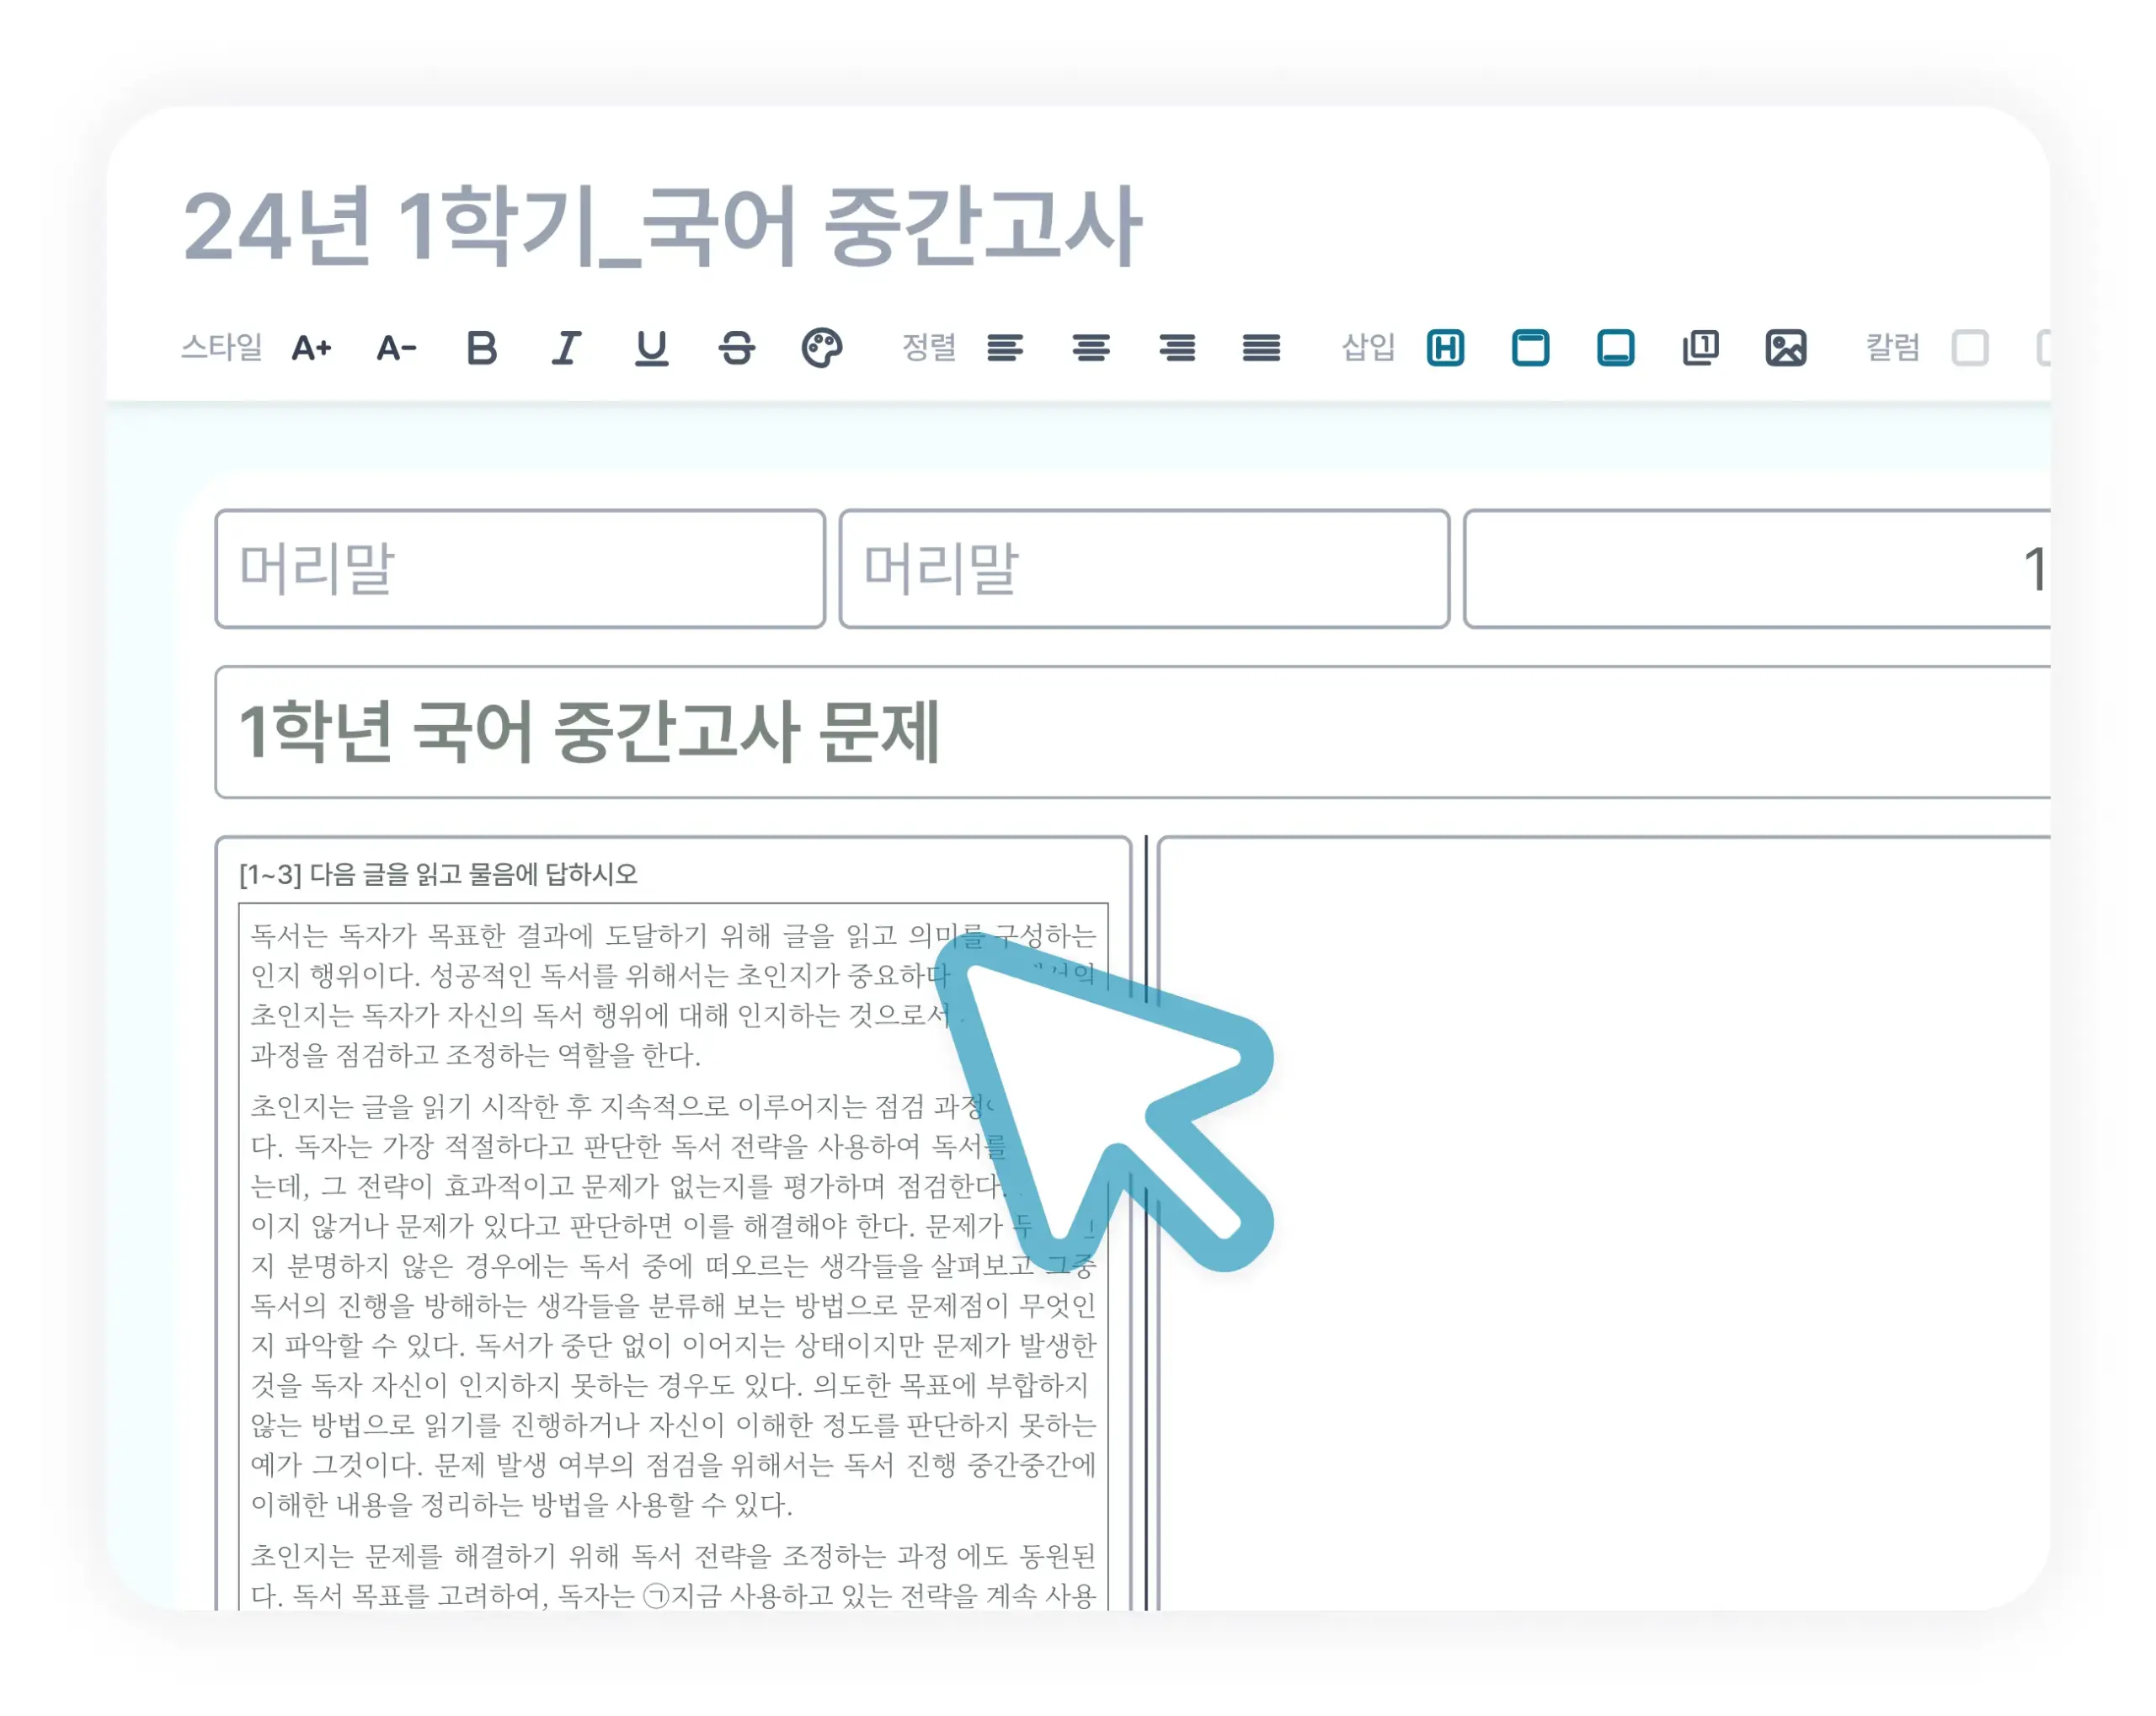
Task: Align text right
Action: (1177, 348)
